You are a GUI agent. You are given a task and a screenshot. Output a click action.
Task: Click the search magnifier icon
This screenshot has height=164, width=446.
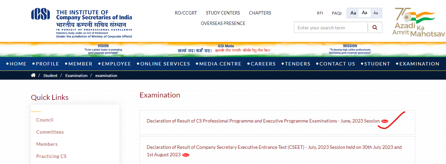click(375, 28)
